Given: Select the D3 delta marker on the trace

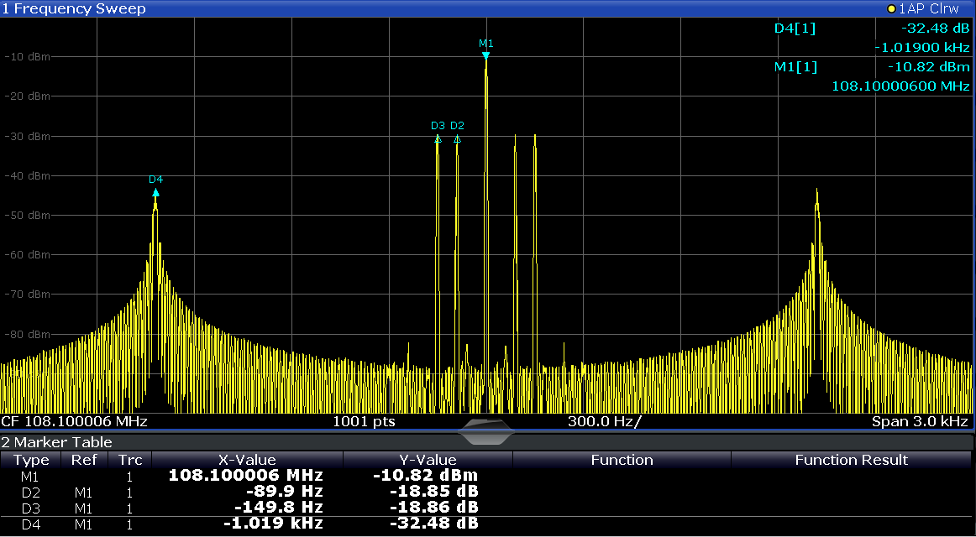Looking at the screenshot, I should pos(438,138).
